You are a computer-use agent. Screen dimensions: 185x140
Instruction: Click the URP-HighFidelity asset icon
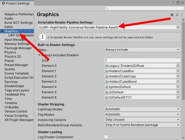point(40,27)
